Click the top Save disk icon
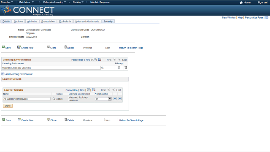 (3, 47)
